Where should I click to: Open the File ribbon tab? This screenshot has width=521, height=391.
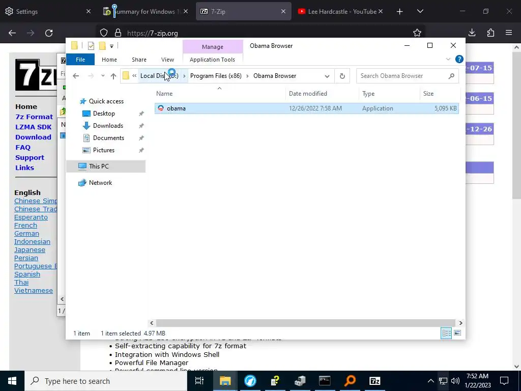(x=80, y=60)
